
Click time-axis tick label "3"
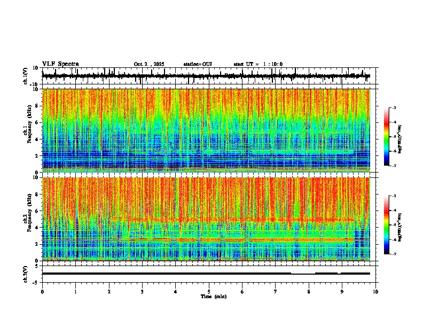click(142, 292)
